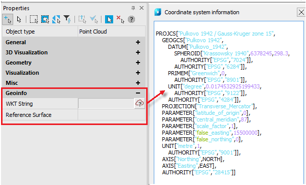
Task: Close the Properties panel
Action: (x=142, y=8)
